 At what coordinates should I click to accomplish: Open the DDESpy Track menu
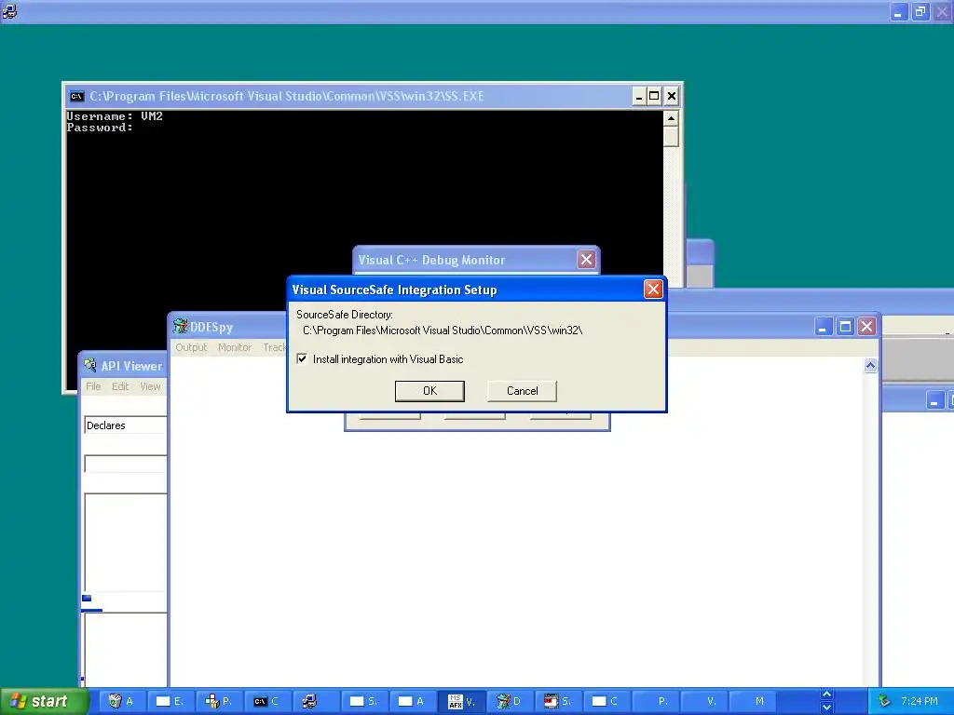pyautogui.click(x=274, y=347)
